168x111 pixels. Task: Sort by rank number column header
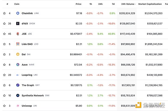pyautogui.click(x=7, y=4)
